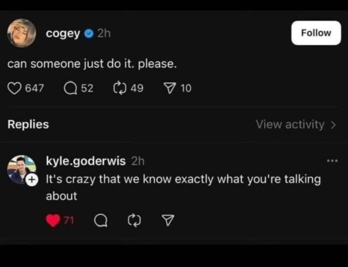Open kyle.goderwis profile picture

[x=21, y=168]
